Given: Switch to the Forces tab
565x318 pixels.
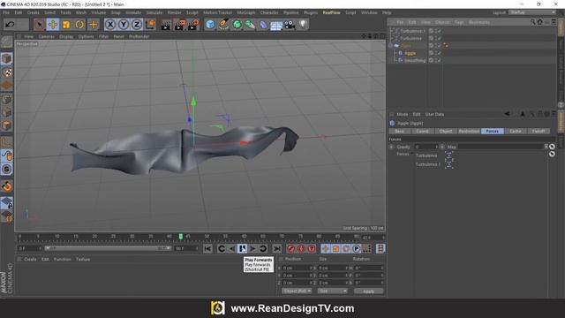Looking at the screenshot, I should click(x=493, y=132).
